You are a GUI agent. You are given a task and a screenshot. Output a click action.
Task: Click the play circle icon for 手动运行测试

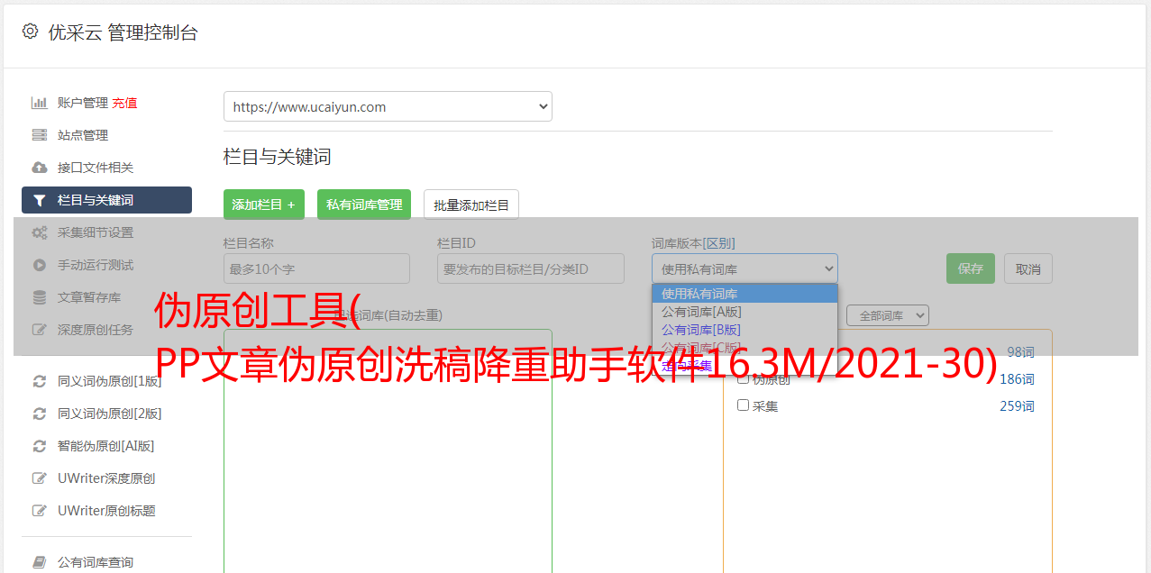[40, 265]
